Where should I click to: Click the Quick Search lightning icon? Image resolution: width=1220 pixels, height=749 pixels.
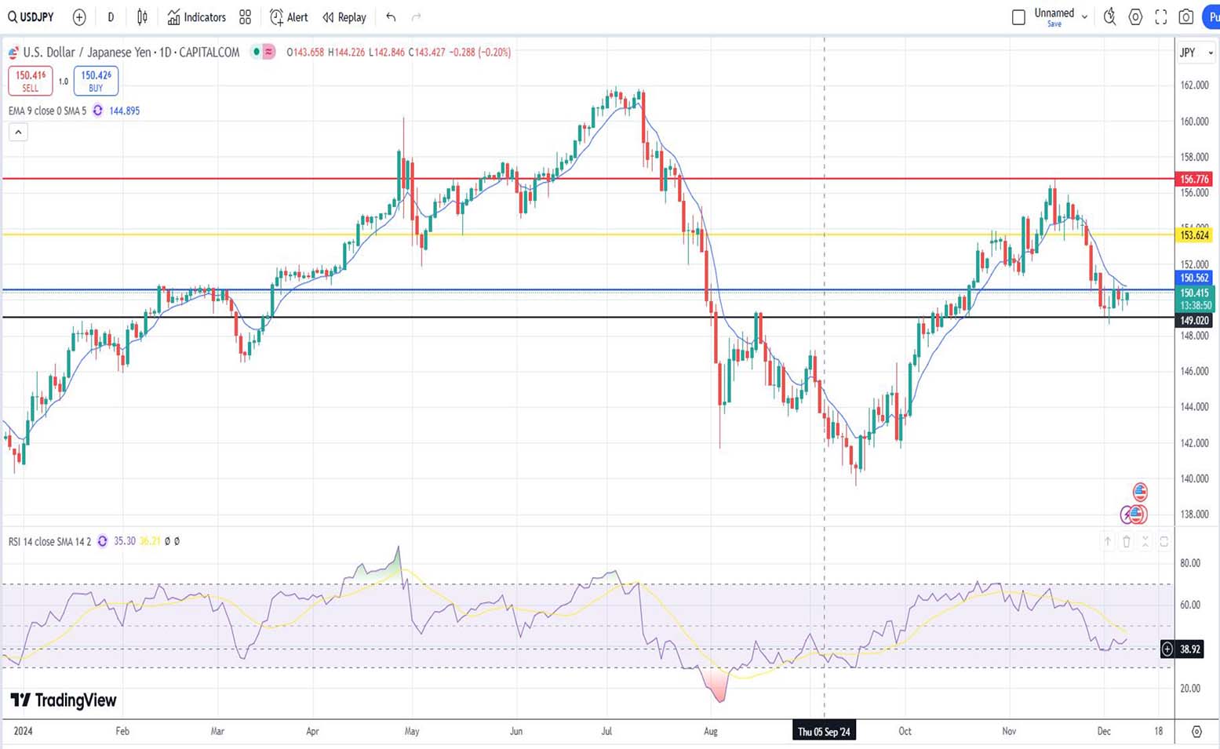click(1109, 17)
